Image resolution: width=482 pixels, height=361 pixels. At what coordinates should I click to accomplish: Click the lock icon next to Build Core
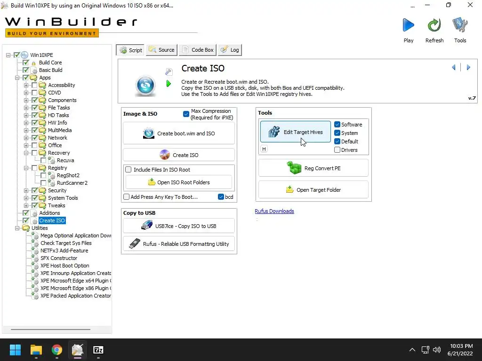click(x=34, y=63)
